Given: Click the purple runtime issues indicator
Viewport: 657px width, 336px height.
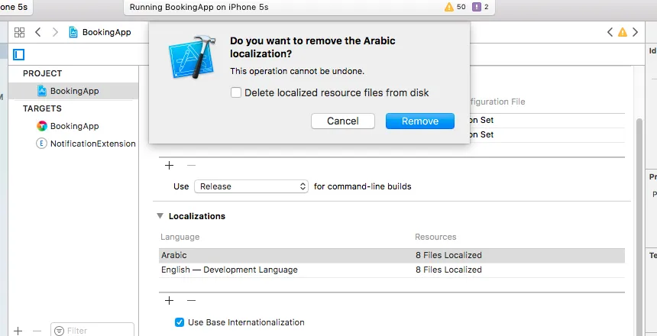Looking at the screenshot, I should (481, 7).
